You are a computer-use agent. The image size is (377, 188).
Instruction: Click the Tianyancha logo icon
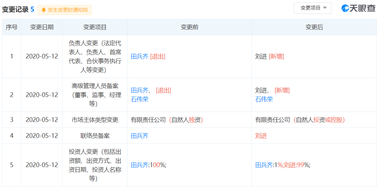(x=345, y=8)
